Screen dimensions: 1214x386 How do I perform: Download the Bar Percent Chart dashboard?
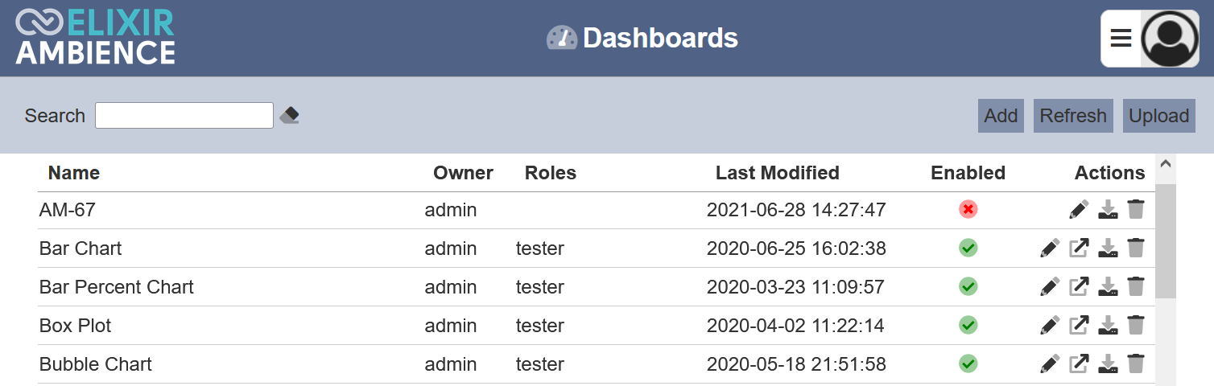pos(1109,287)
